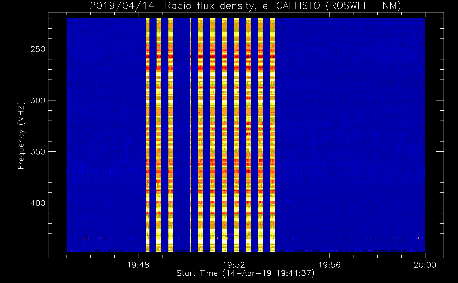
Task: Click the bright blue dot near 400 MHz
Action: (x=288, y=200)
